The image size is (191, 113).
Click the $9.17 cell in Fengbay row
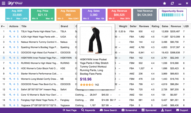113,100
